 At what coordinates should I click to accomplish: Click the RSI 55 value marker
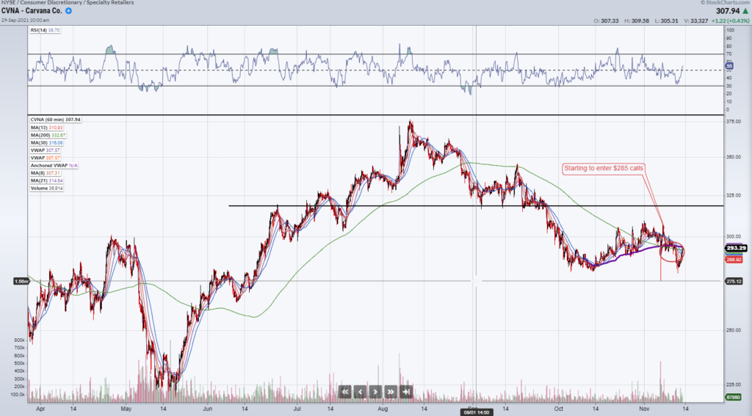(729, 66)
